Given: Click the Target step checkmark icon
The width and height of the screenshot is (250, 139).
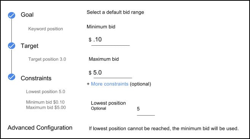Looking at the screenshot, I should pos(12,46).
